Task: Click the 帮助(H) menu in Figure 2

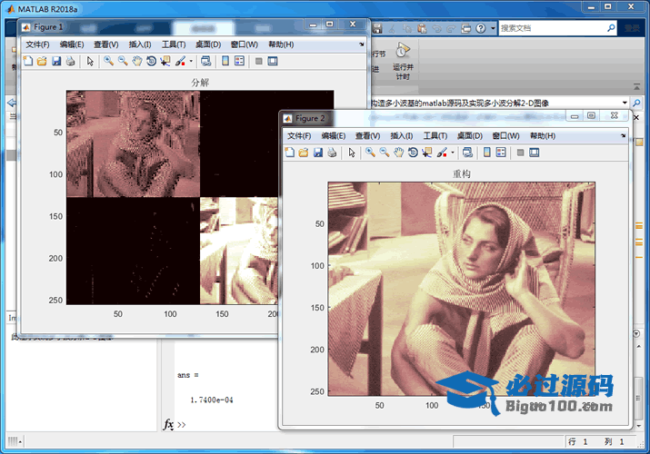Action: (x=543, y=135)
